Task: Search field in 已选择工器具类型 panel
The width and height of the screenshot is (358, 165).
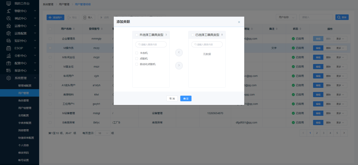Action: [x=207, y=44]
